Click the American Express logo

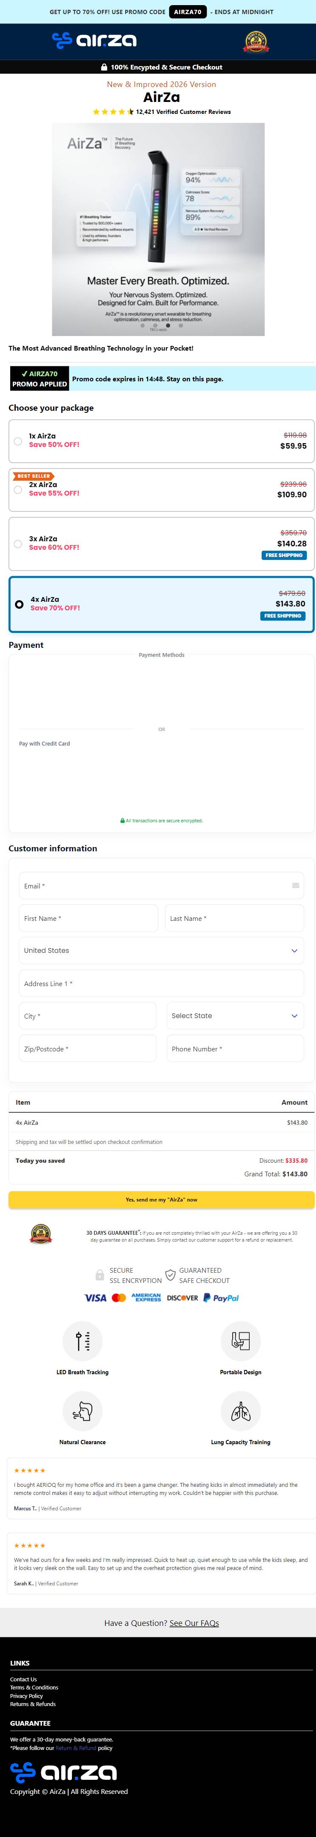point(146,1298)
